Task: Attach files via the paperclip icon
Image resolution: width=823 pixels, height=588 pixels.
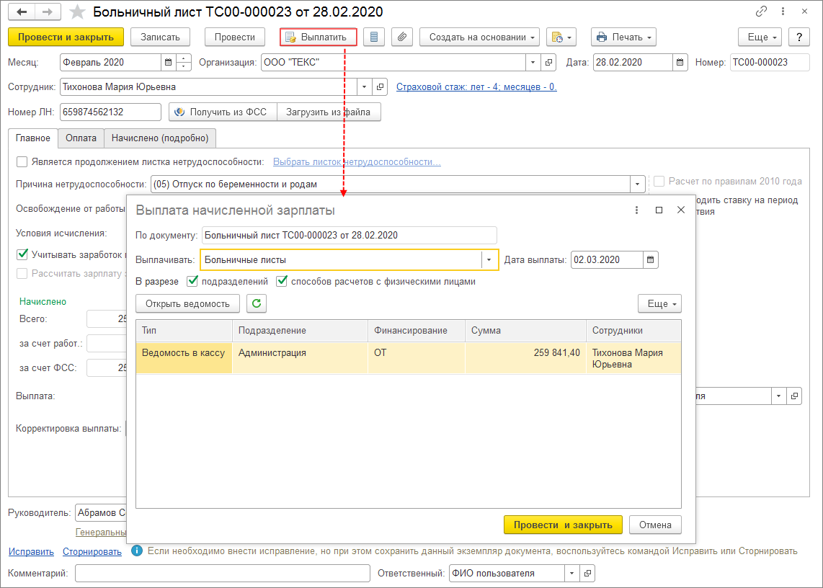Action: 401,37
